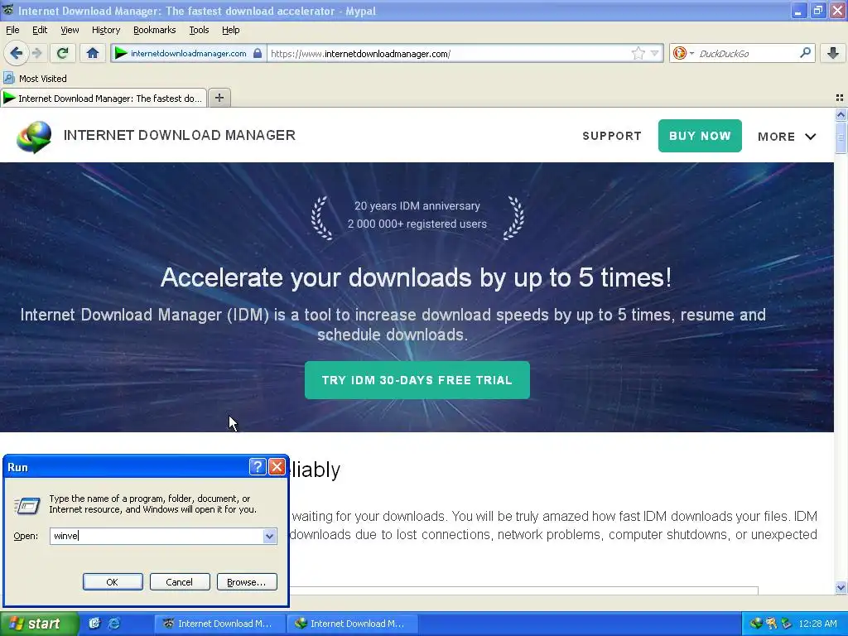Click the Open text field in Run

point(157,536)
